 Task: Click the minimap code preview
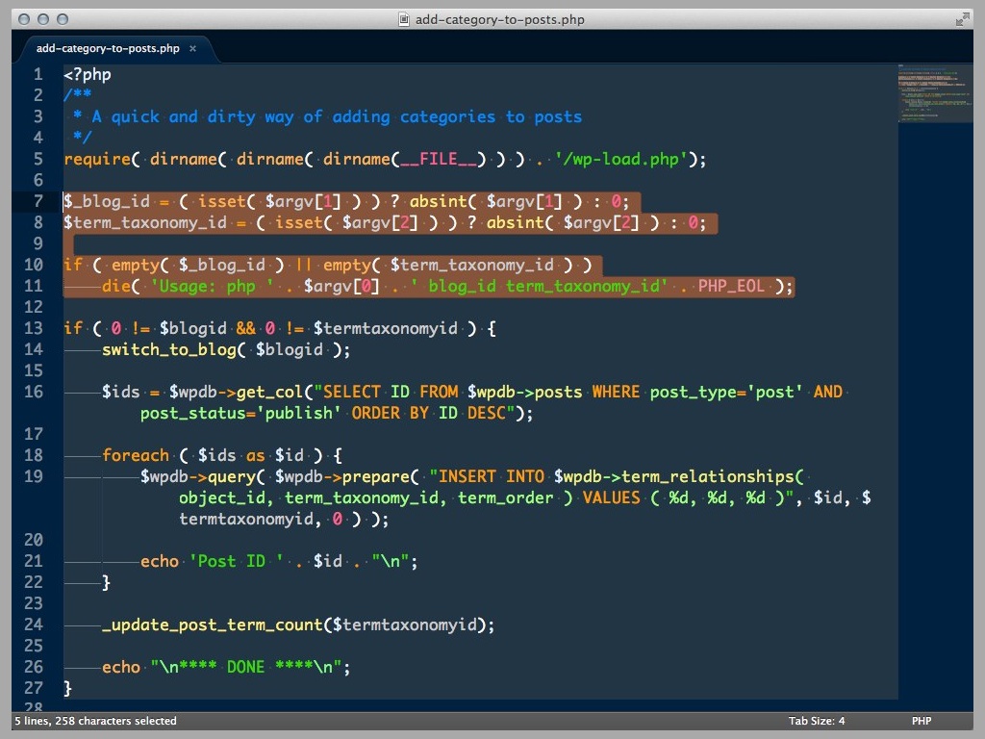[934, 92]
